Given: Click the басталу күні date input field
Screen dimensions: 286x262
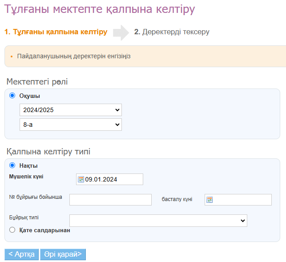Looking at the screenshot, I should click(238, 200).
